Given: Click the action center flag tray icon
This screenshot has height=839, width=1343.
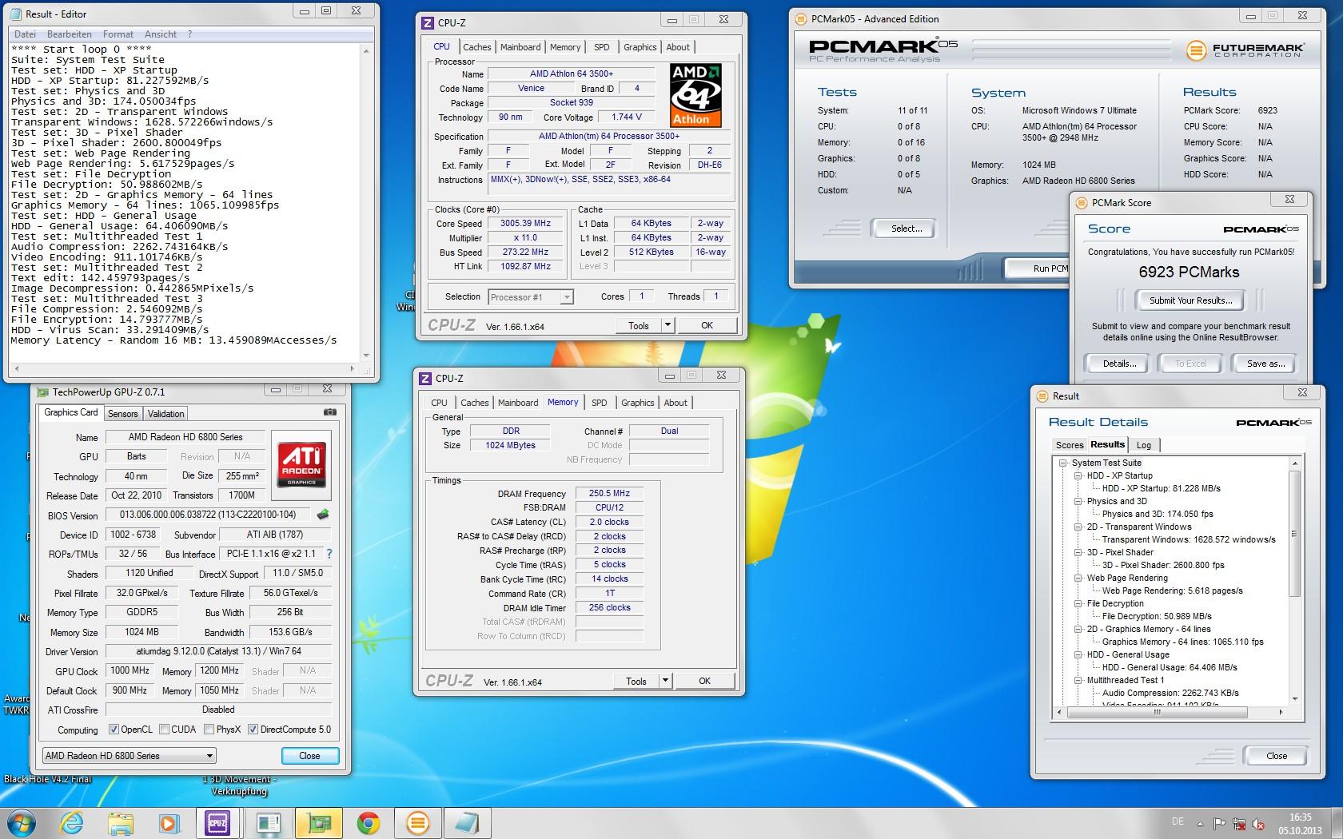Looking at the screenshot, I should pyautogui.click(x=1220, y=823).
